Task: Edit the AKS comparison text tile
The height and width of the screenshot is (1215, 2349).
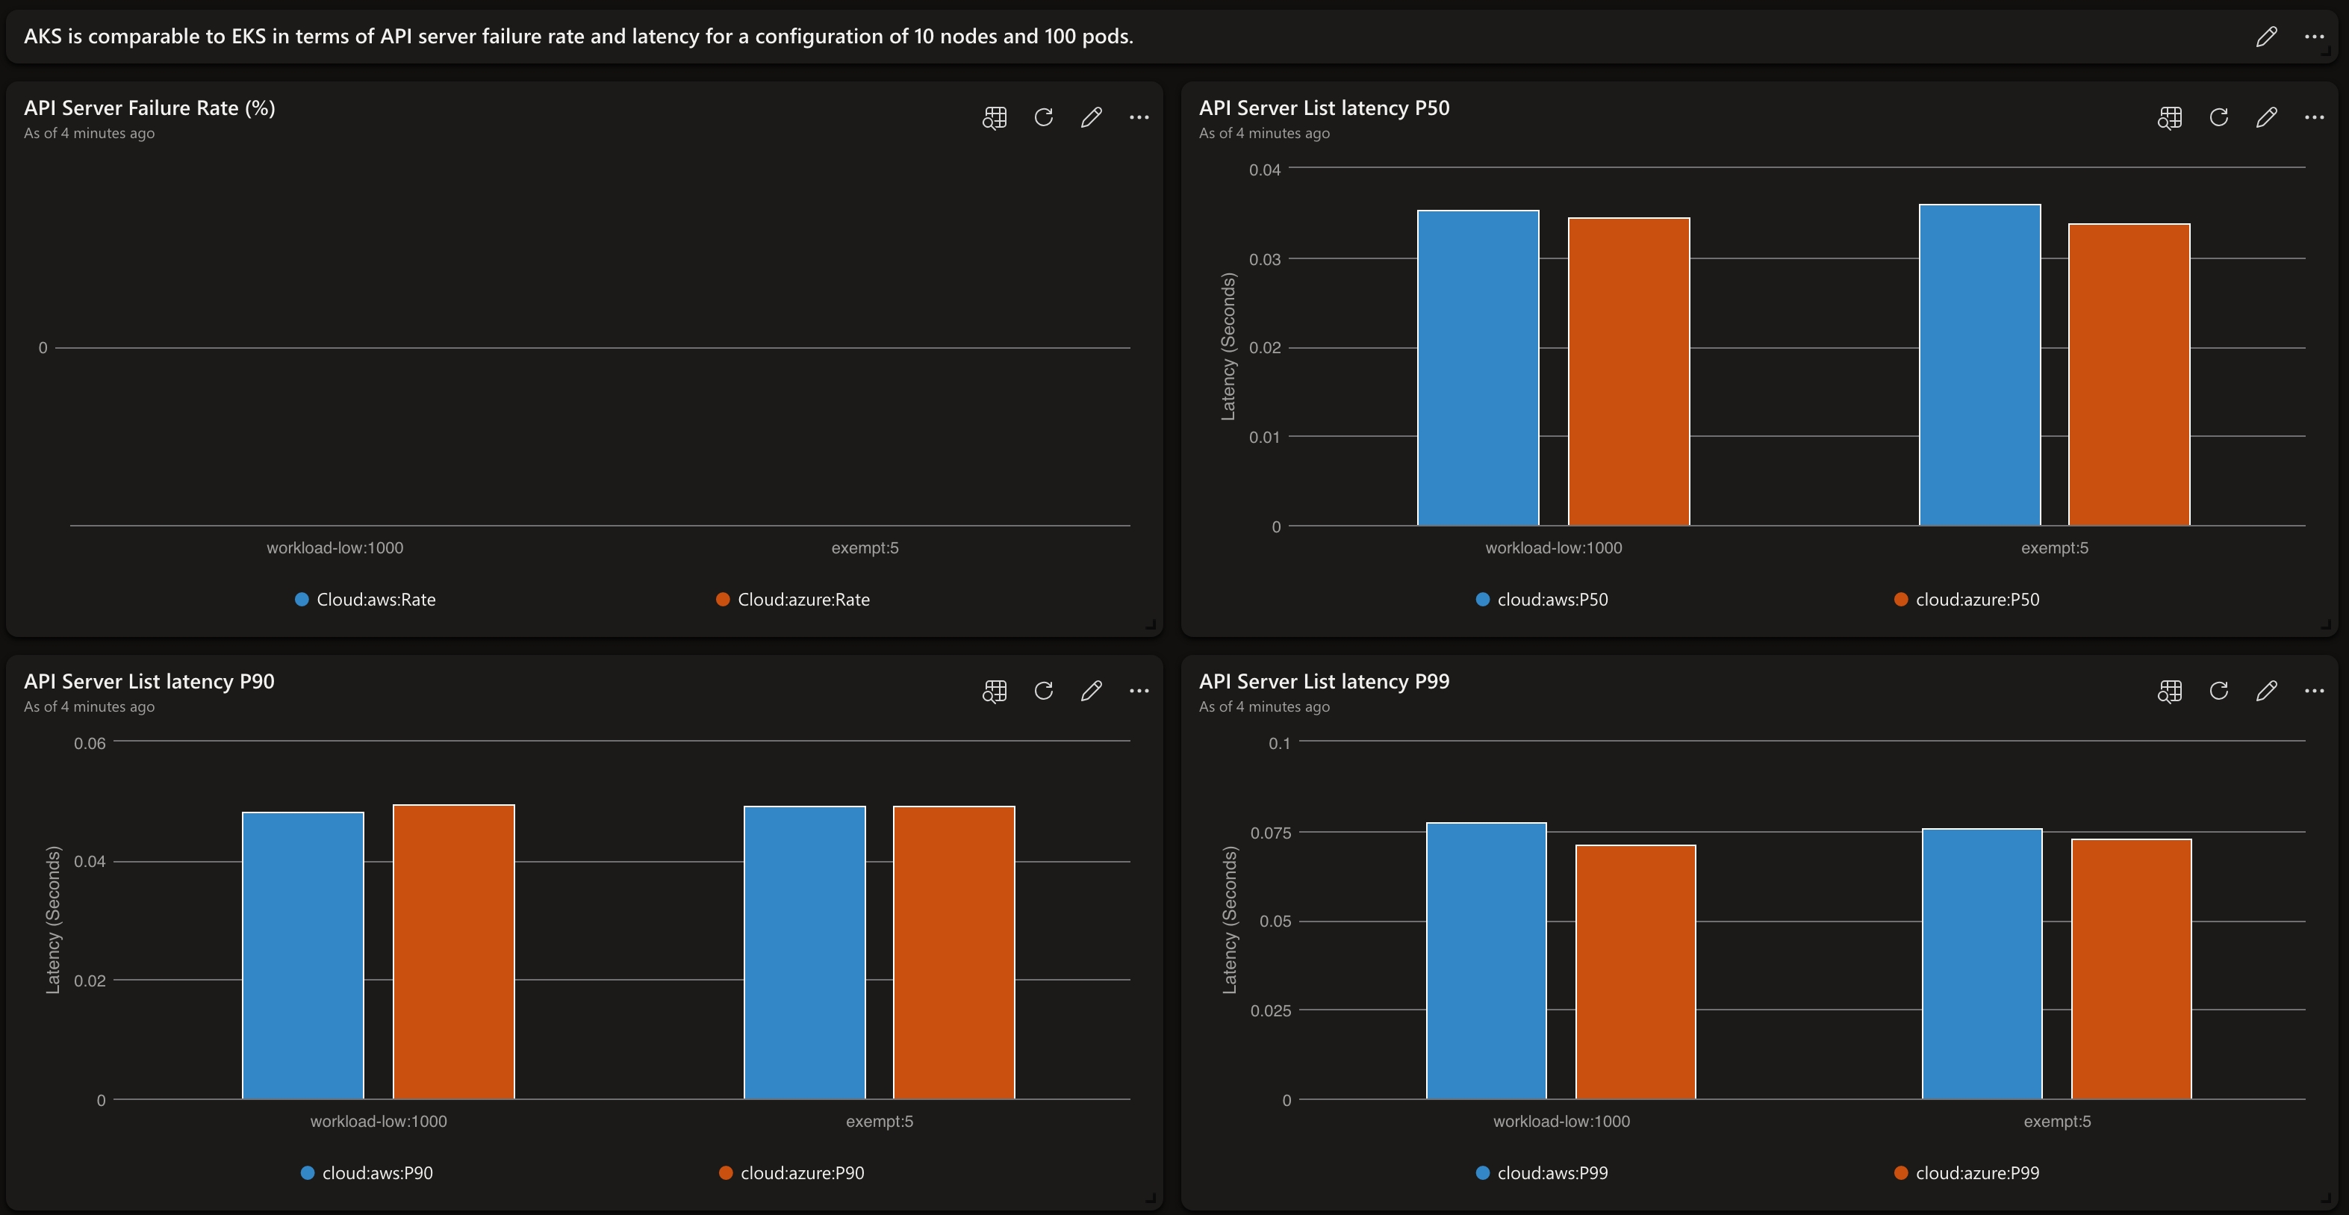Action: pyautogui.click(x=2266, y=37)
